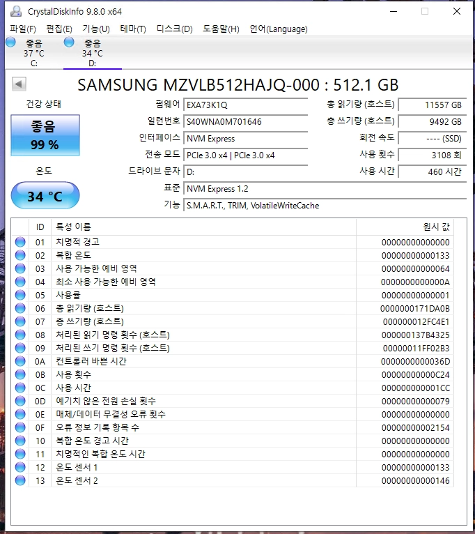Screen dimensions: 475x534
Task: Minimize the CrystalDiskInfo window
Action: [x=394, y=11]
